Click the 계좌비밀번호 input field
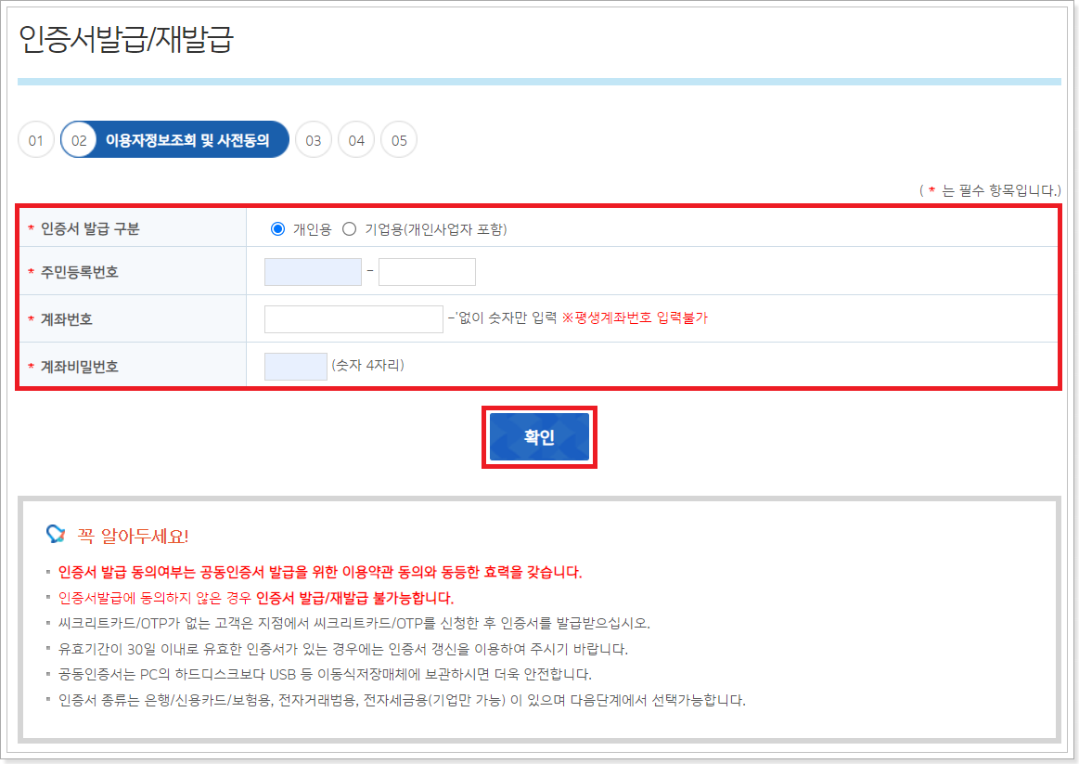 coord(295,366)
